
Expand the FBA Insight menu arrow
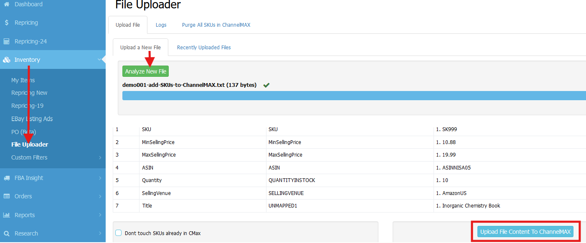pos(100,178)
